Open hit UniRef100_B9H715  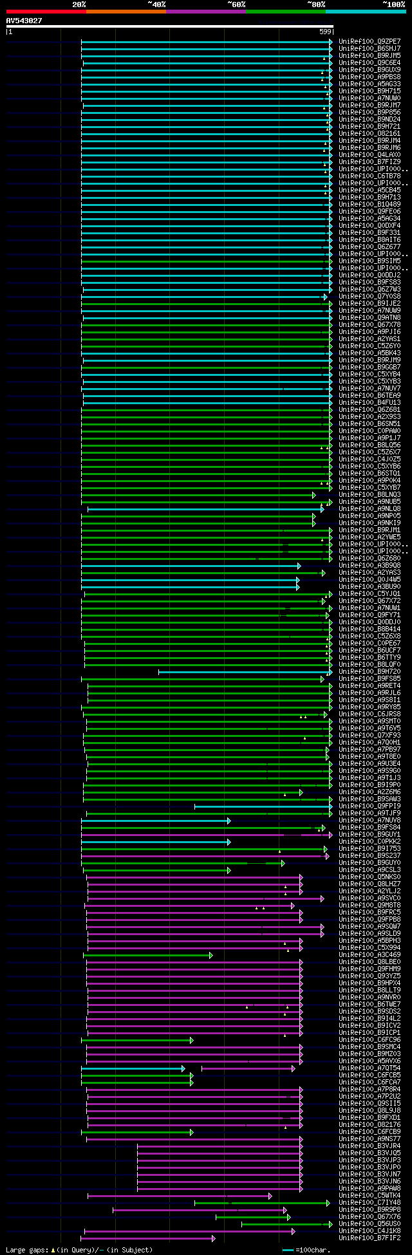(x=369, y=91)
